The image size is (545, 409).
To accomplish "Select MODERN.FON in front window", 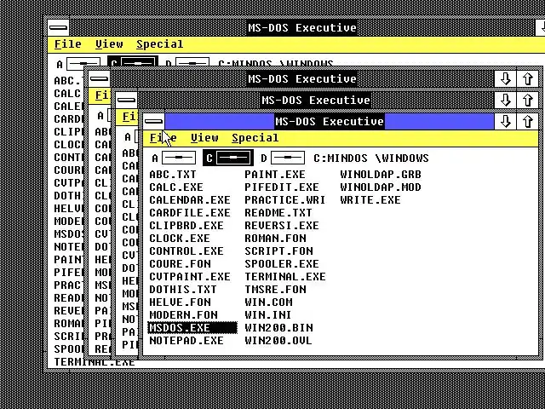I will click(183, 315).
